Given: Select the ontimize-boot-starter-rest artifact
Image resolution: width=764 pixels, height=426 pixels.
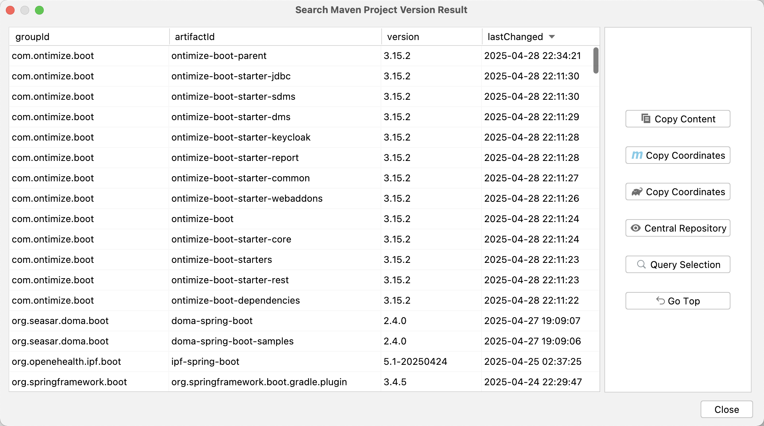Looking at the screenshot, I should tap(230, 280).
